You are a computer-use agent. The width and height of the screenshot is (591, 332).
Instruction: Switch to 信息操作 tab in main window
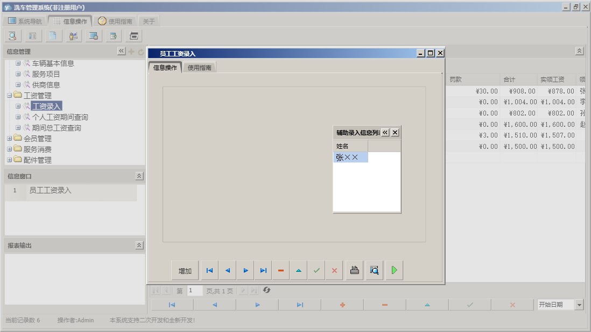click(70, 21)
